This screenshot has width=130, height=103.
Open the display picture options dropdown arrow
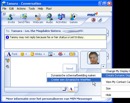(x=103, y=67)
